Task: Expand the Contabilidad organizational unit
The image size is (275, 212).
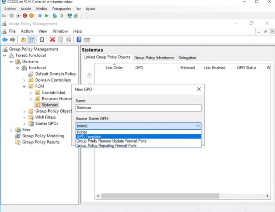Action: pos(31,92)
